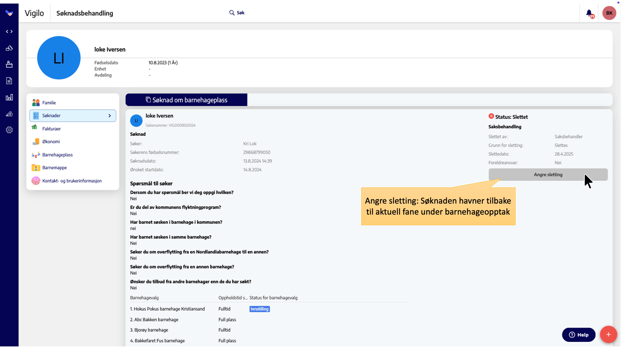This screenshot has width=621, height=349.
Task: Click the copy icon on Søknad tab
Action: (x=148, y=100)
